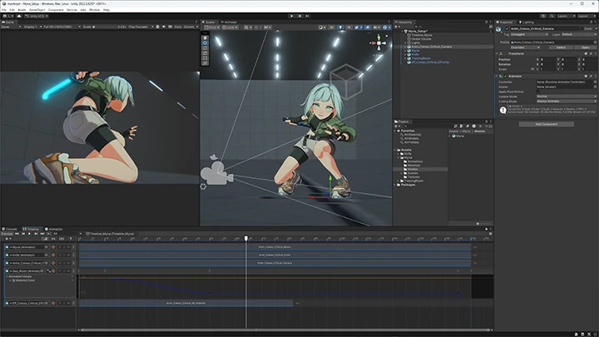Enable Apply Root Motion checkbox
This screenshot has width=599, height=337.
pos(538,92)
